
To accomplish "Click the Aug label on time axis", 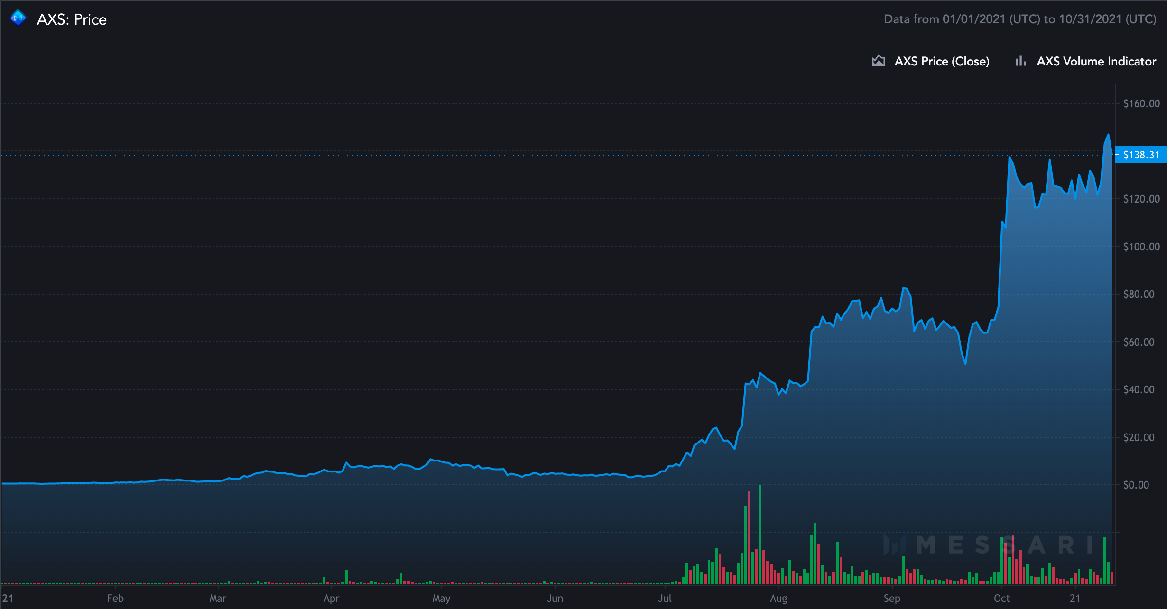I will coord(778,599).
